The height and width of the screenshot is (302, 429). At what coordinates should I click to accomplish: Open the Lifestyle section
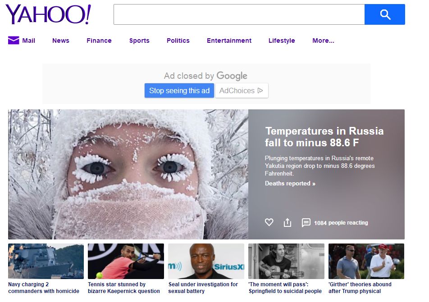tap(282, 41)
